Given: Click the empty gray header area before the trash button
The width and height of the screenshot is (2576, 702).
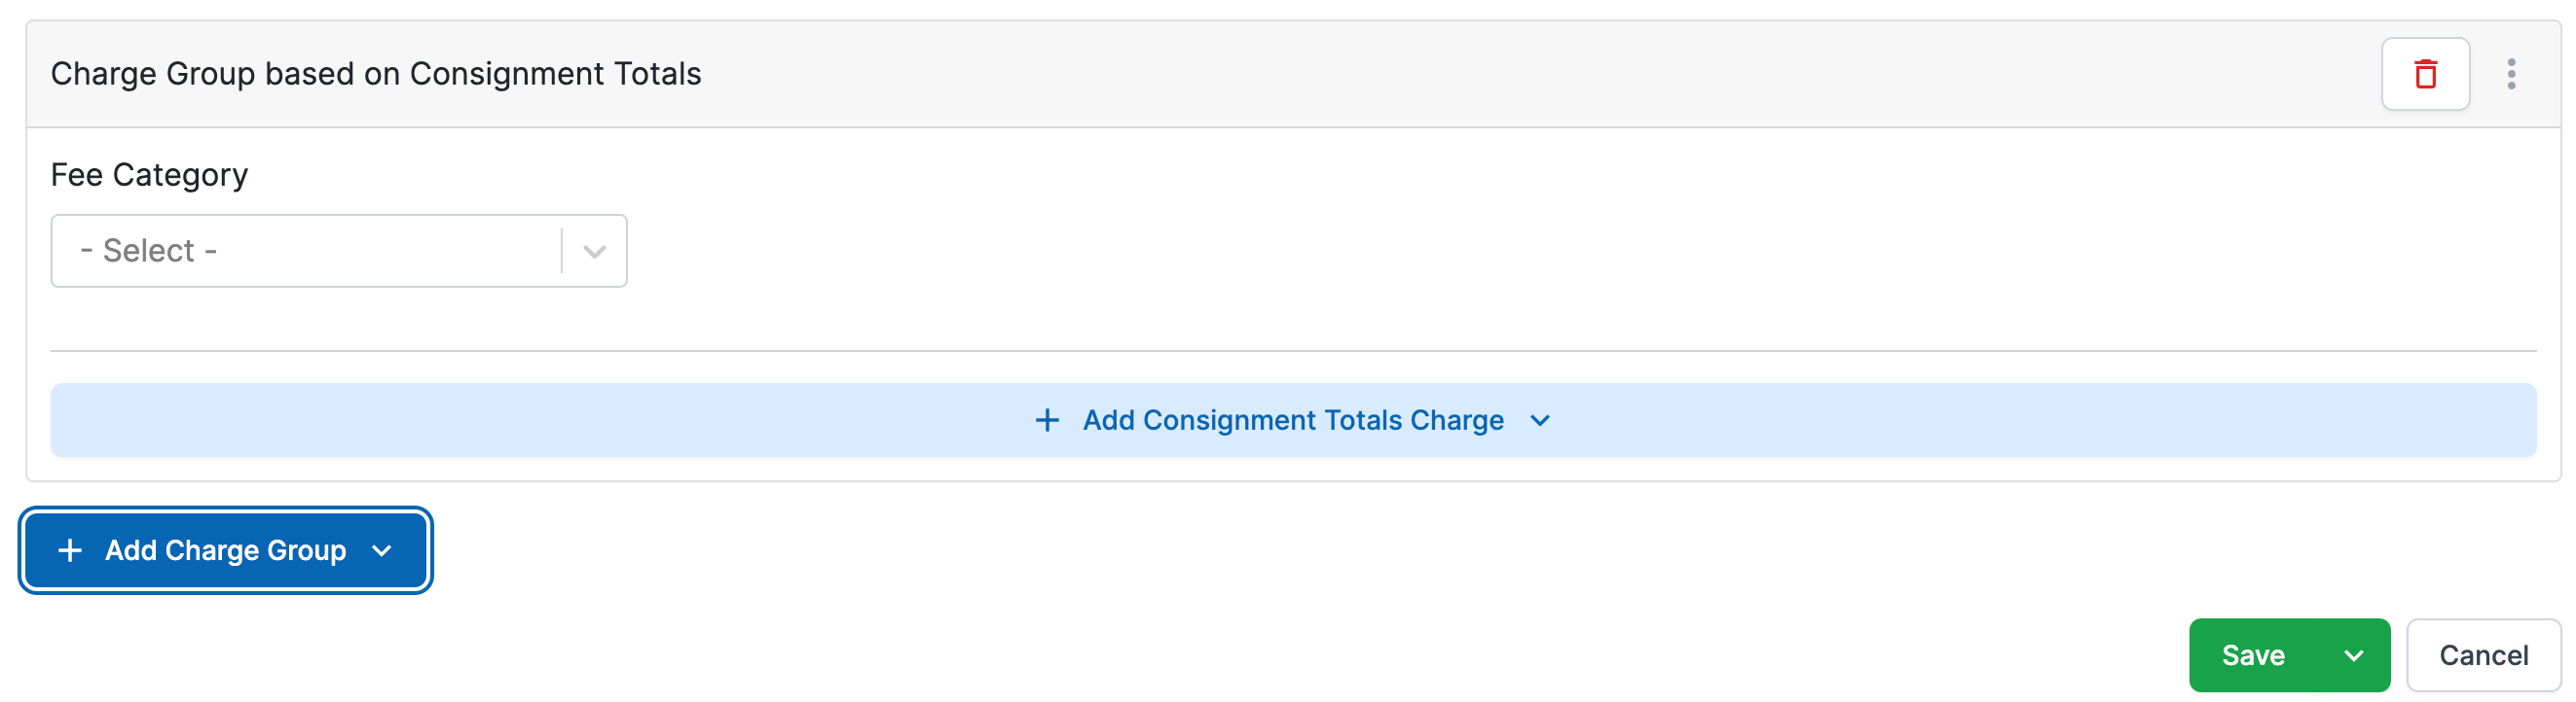Looking at the screenshot, I should click(1500, 74).
